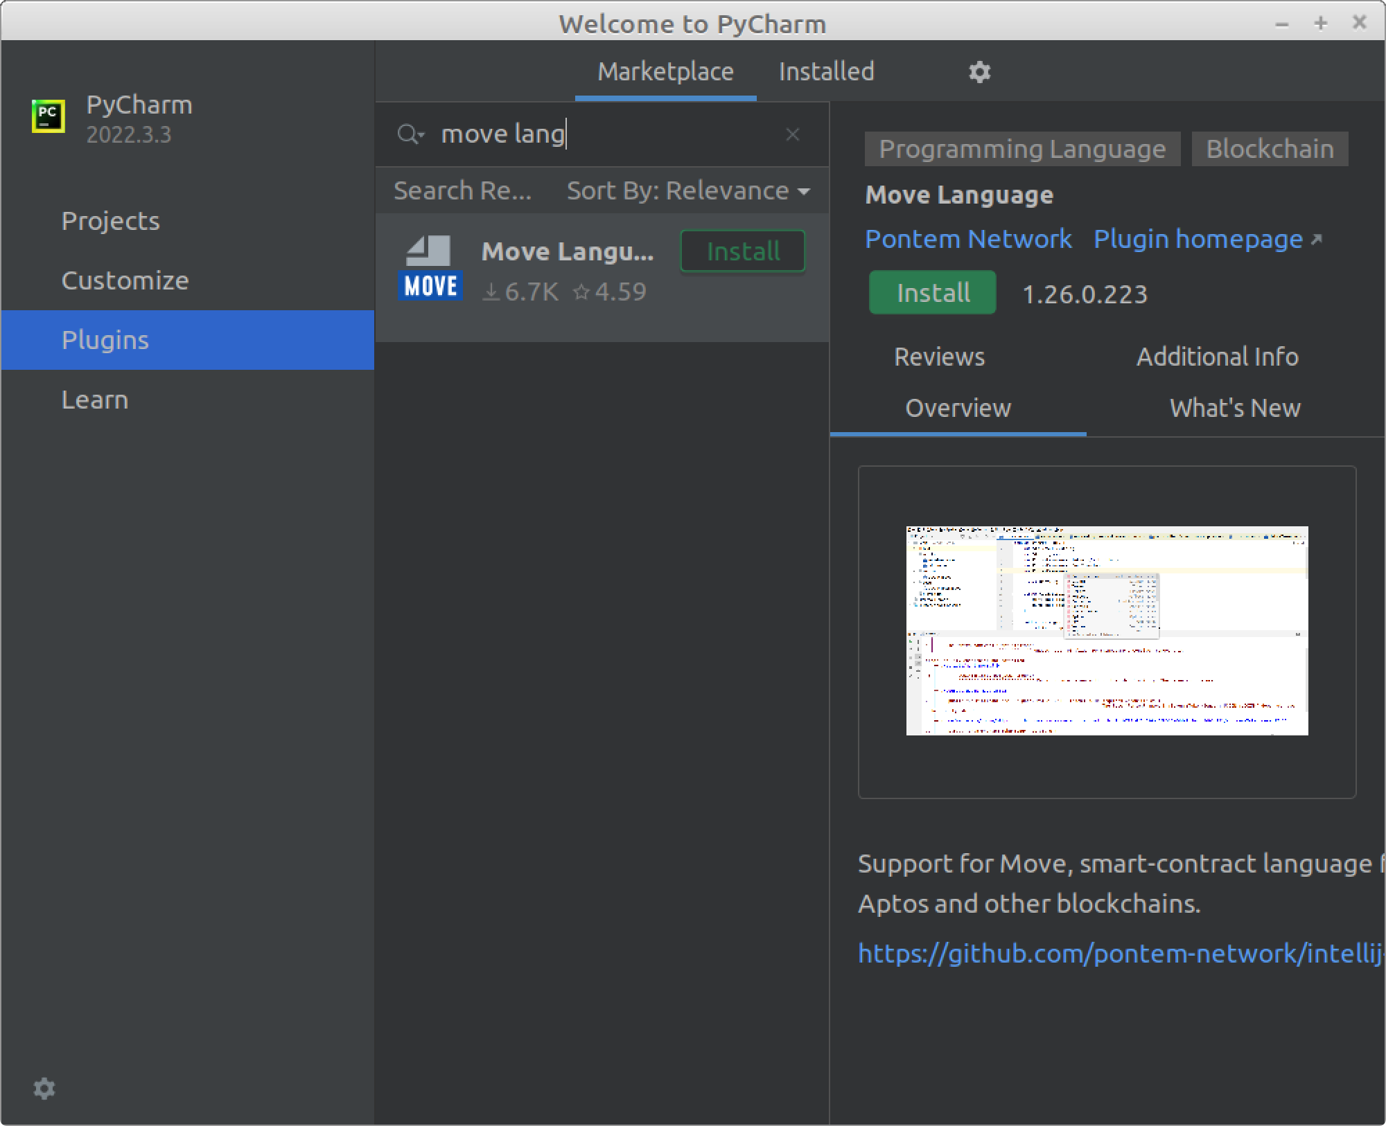Click the Move Language plugin icon
Viewport: 1386px width, 1126px height.
pos(430,268)
